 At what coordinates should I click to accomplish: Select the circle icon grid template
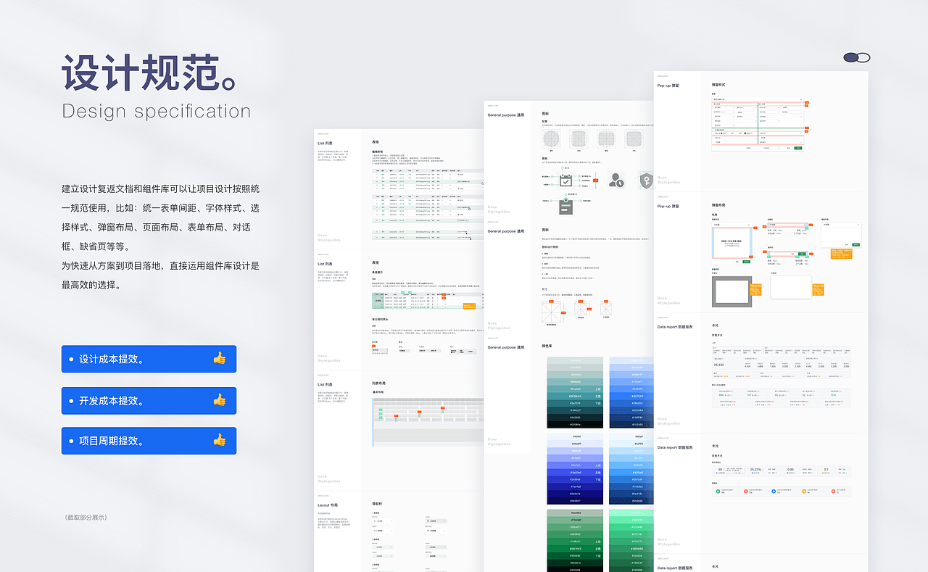552,138
